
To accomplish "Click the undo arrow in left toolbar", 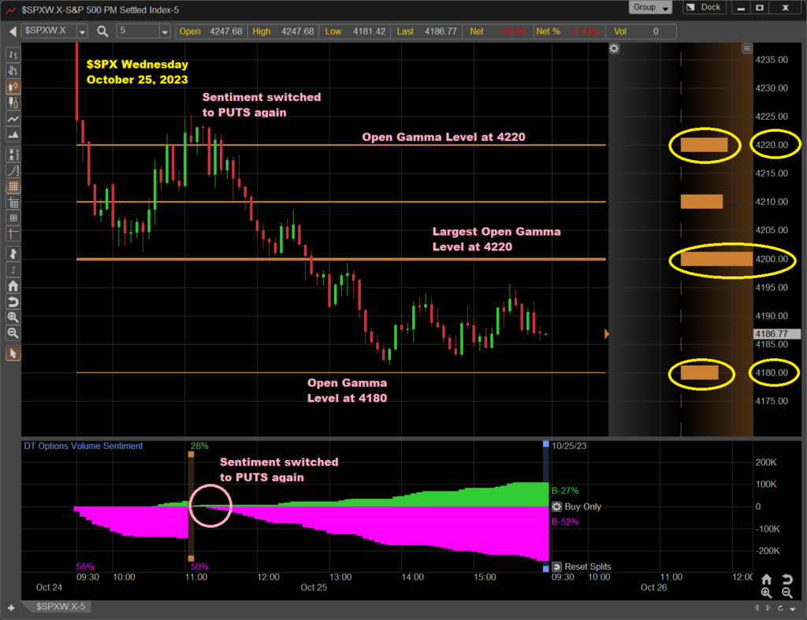I will pyautogui.click(x=13, y=302).
